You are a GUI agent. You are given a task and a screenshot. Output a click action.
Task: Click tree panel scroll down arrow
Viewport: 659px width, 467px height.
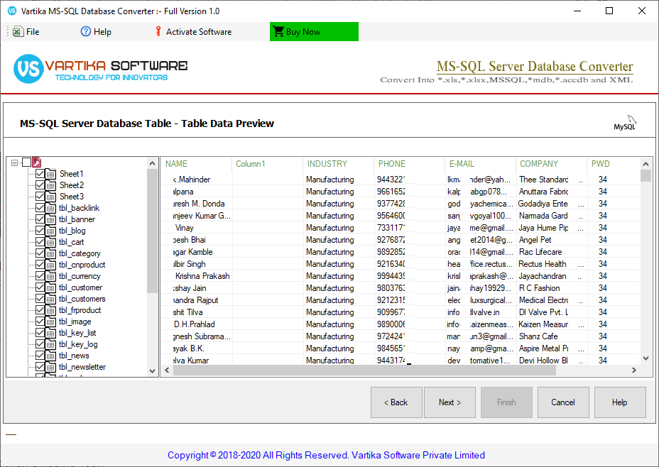[152, 370]
